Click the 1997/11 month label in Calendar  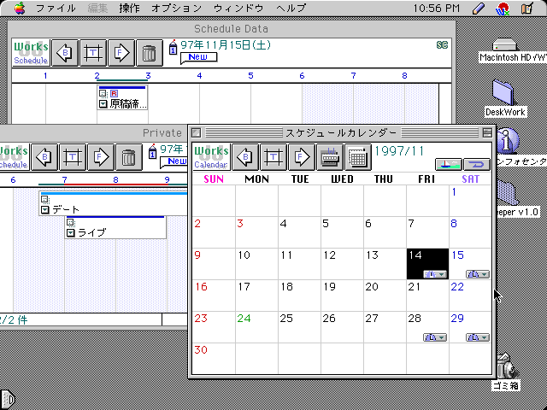[399, 151]
